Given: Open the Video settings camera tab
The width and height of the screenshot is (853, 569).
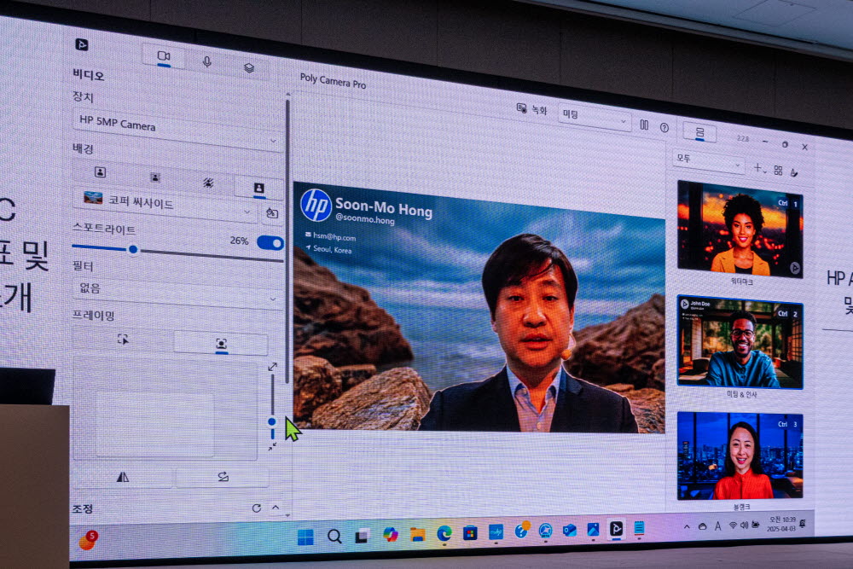Looking at the screenshot, I should point(164,56).
